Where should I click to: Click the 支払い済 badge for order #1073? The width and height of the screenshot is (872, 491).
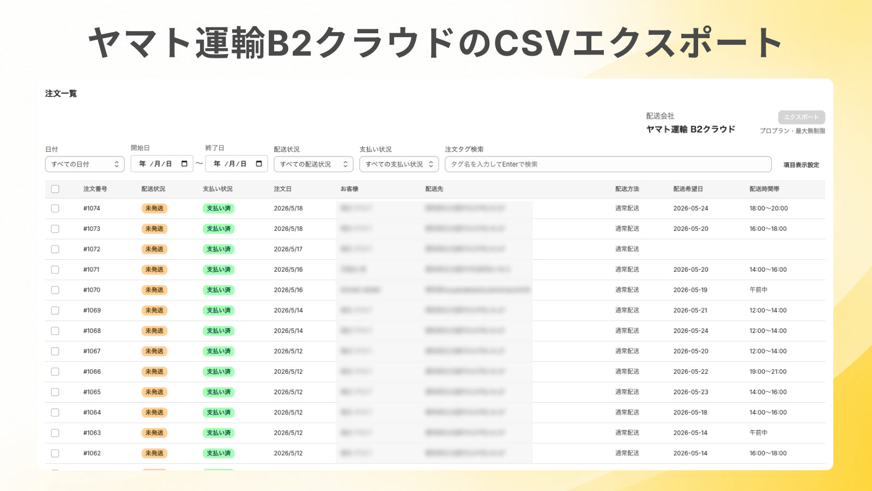click(219, 229)
